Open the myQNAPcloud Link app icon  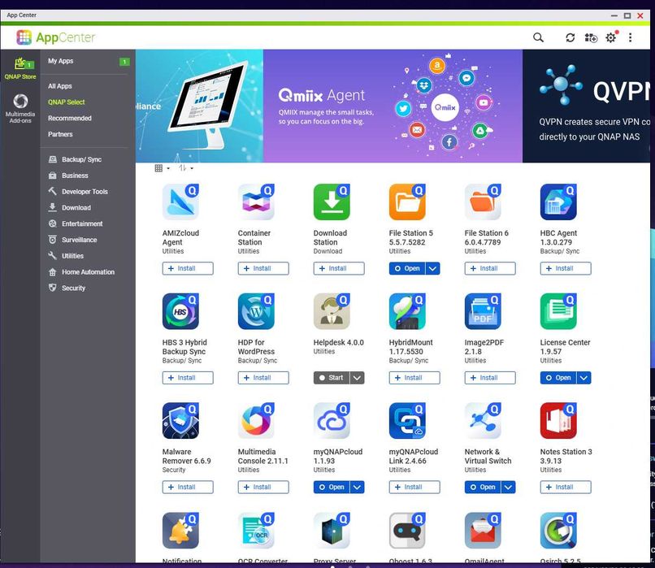coord(407,421)
